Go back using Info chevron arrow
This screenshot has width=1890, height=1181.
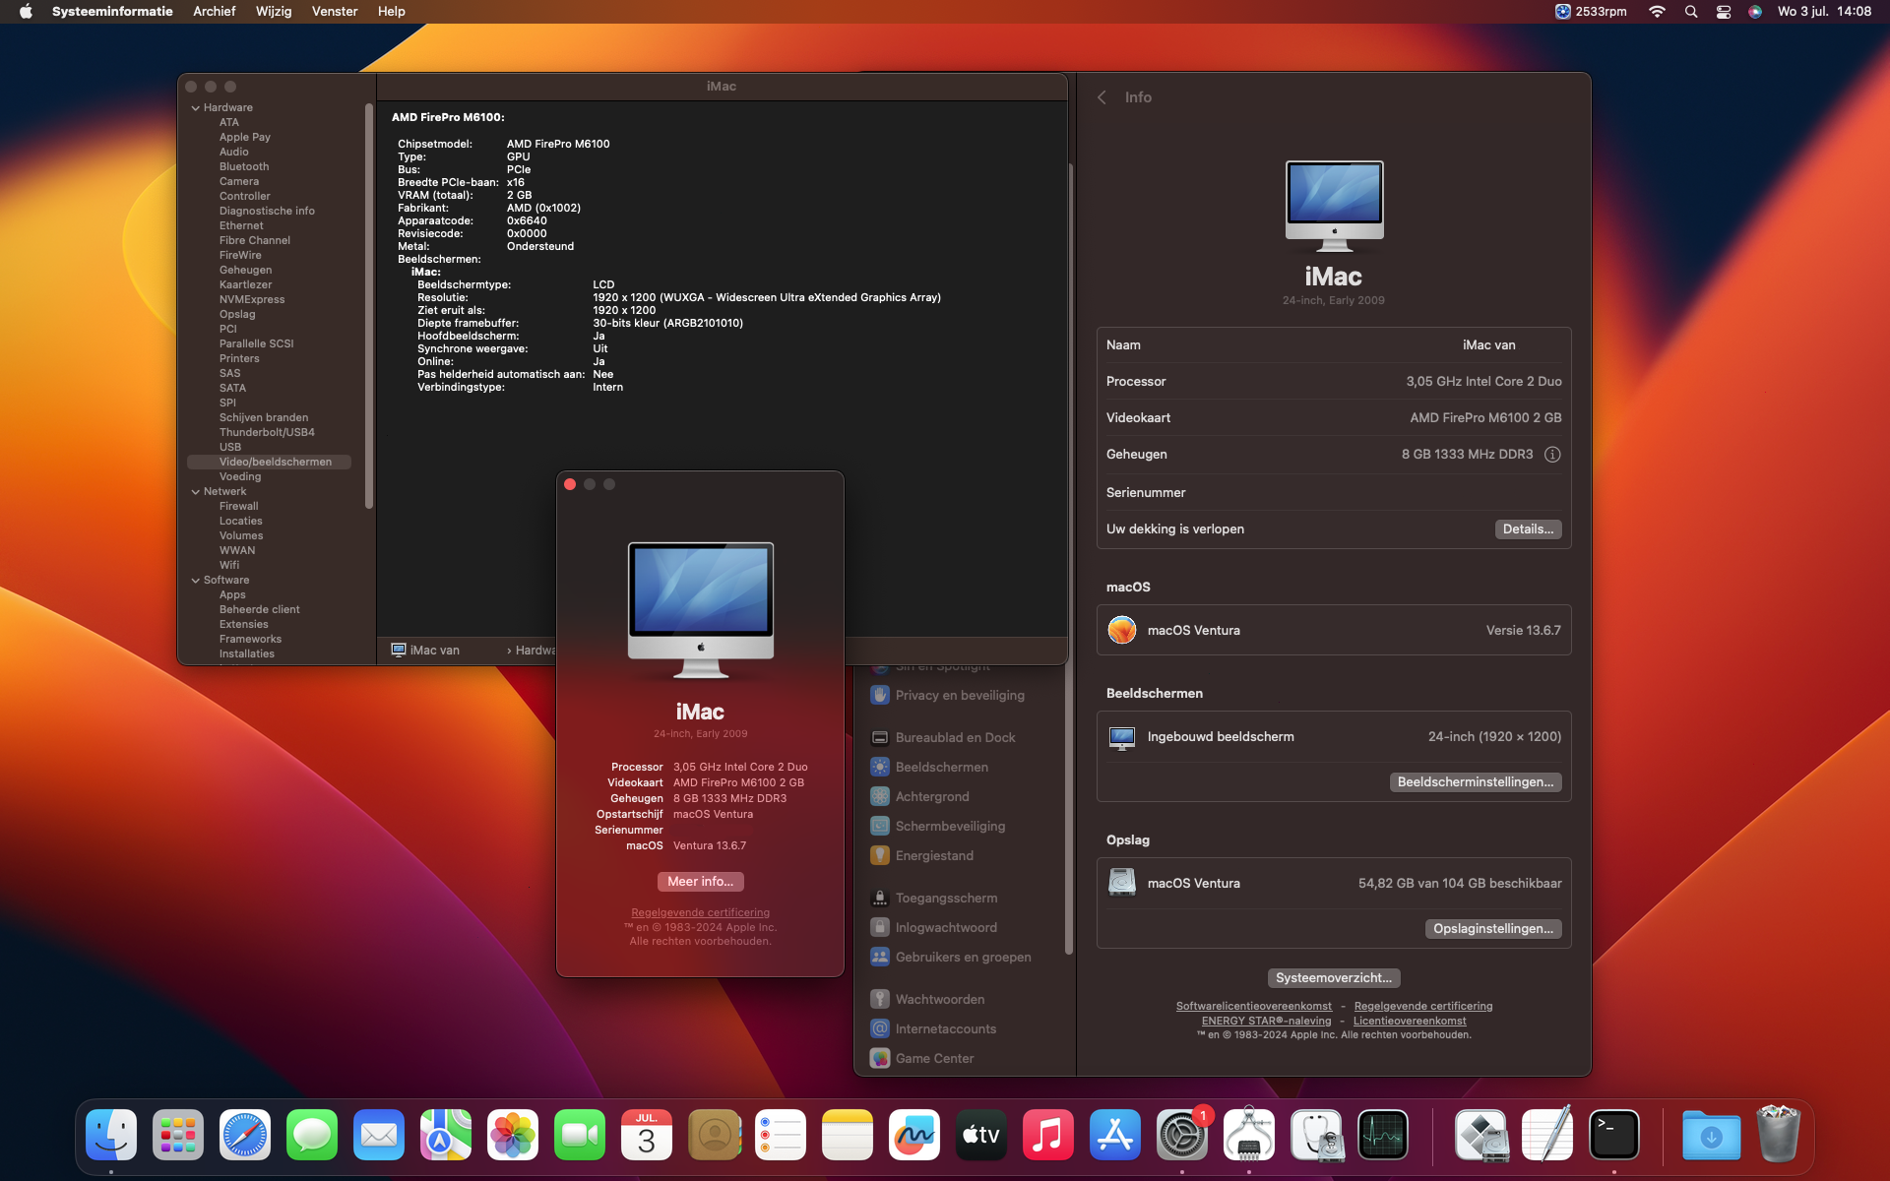1102,97
